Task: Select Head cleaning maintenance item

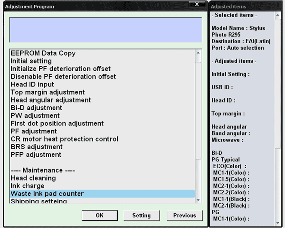Action: coord(33,178)
